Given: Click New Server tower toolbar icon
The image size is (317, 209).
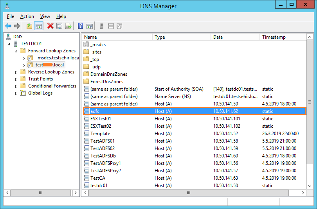Looking at the screenshot, I should coord(102,26).
